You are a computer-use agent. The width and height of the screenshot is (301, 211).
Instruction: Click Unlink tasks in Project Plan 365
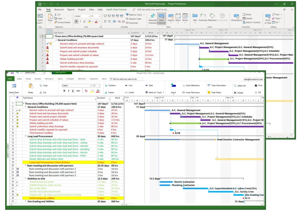pos(130,92)
